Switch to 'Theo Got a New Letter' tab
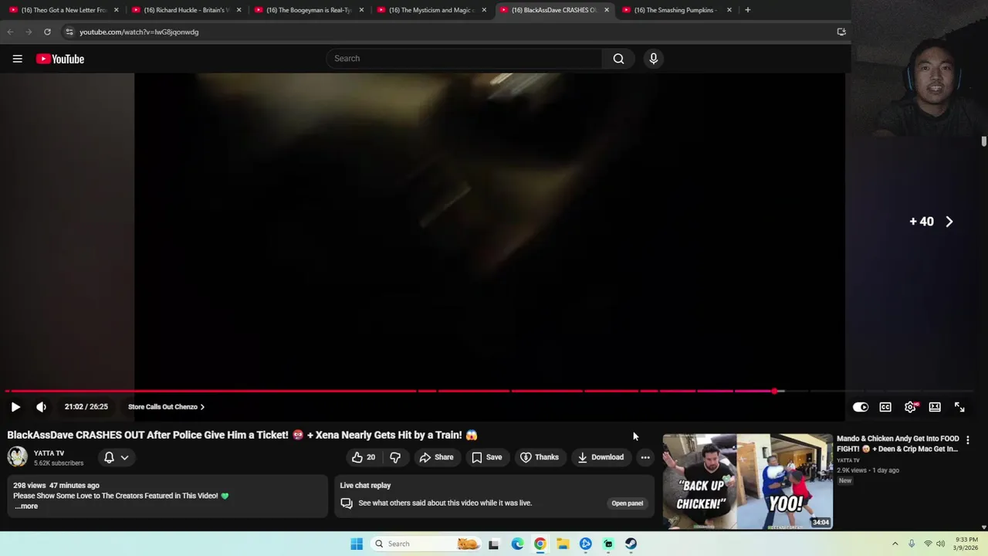Image resolution: width=988 pixels, height=556 pixels. click(x=63, y=10)
